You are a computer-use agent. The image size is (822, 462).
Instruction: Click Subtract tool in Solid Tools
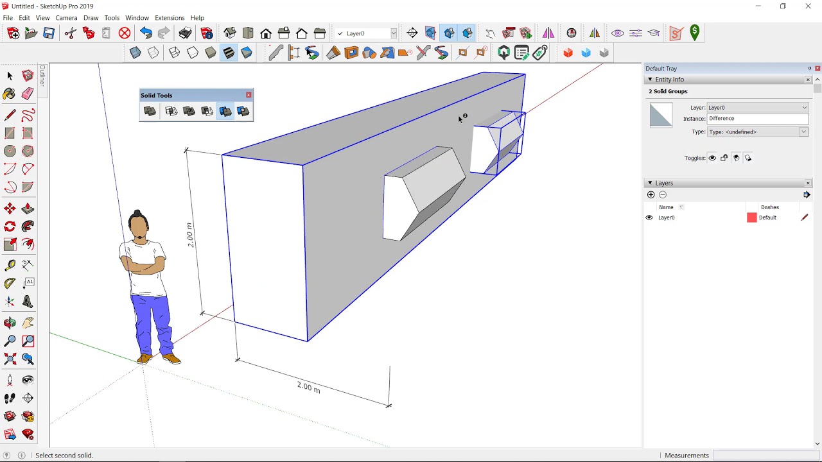pos(207,112)
